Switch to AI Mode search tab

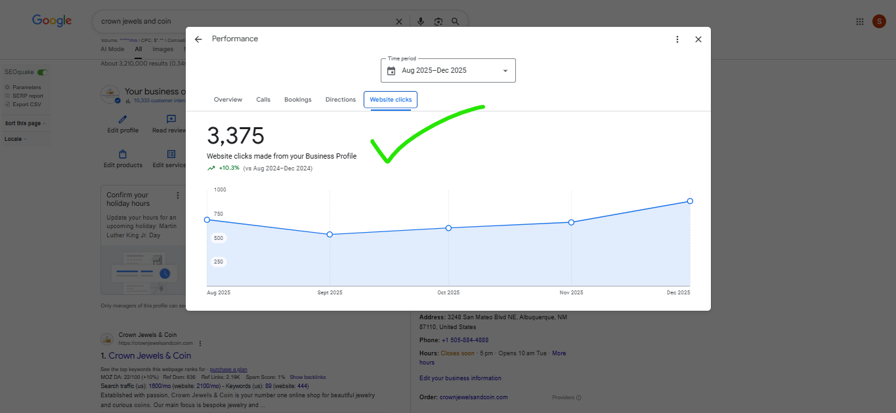click(x=112, y=49)
